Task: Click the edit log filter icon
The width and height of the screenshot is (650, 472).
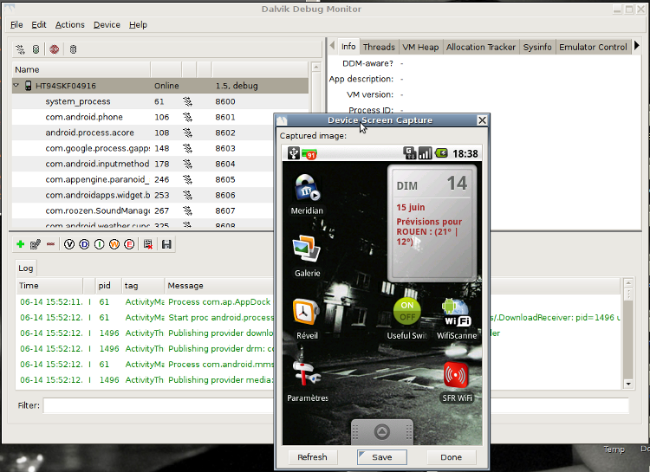Action: click(36, 245)
